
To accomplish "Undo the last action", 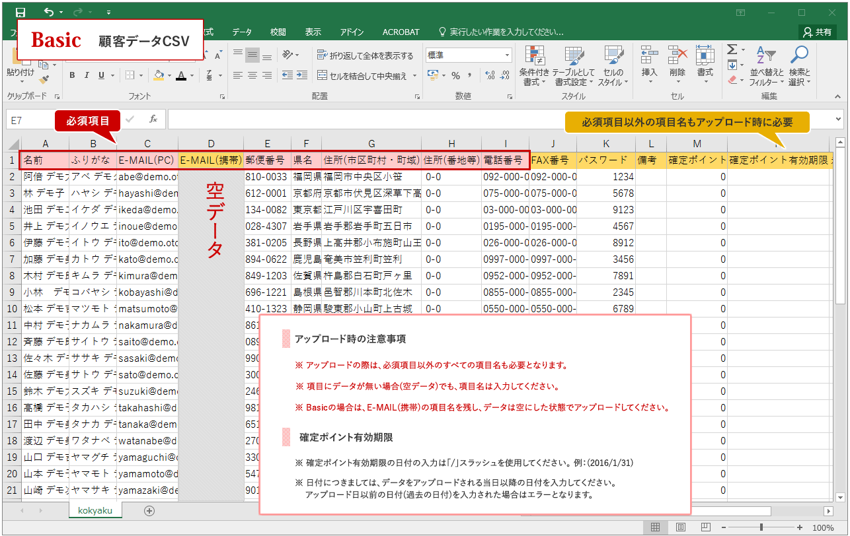I will coord(49,12).
